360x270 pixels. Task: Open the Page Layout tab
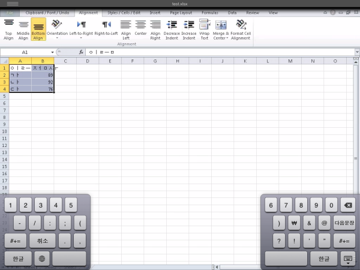click(x=181, y=13)
